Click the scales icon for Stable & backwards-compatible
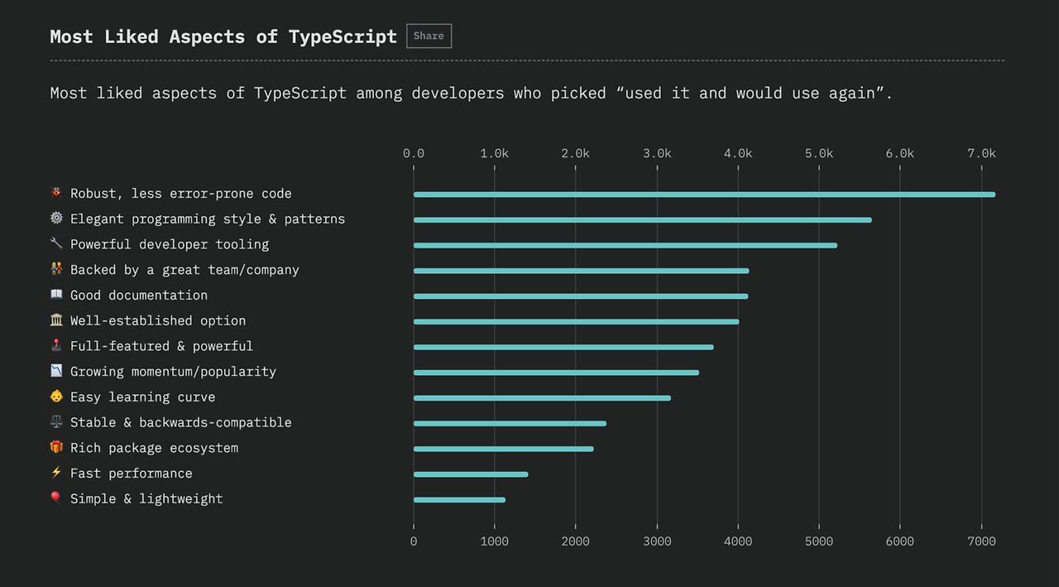Viewport: 1059px width, 587px height. [x=56, y=422]
